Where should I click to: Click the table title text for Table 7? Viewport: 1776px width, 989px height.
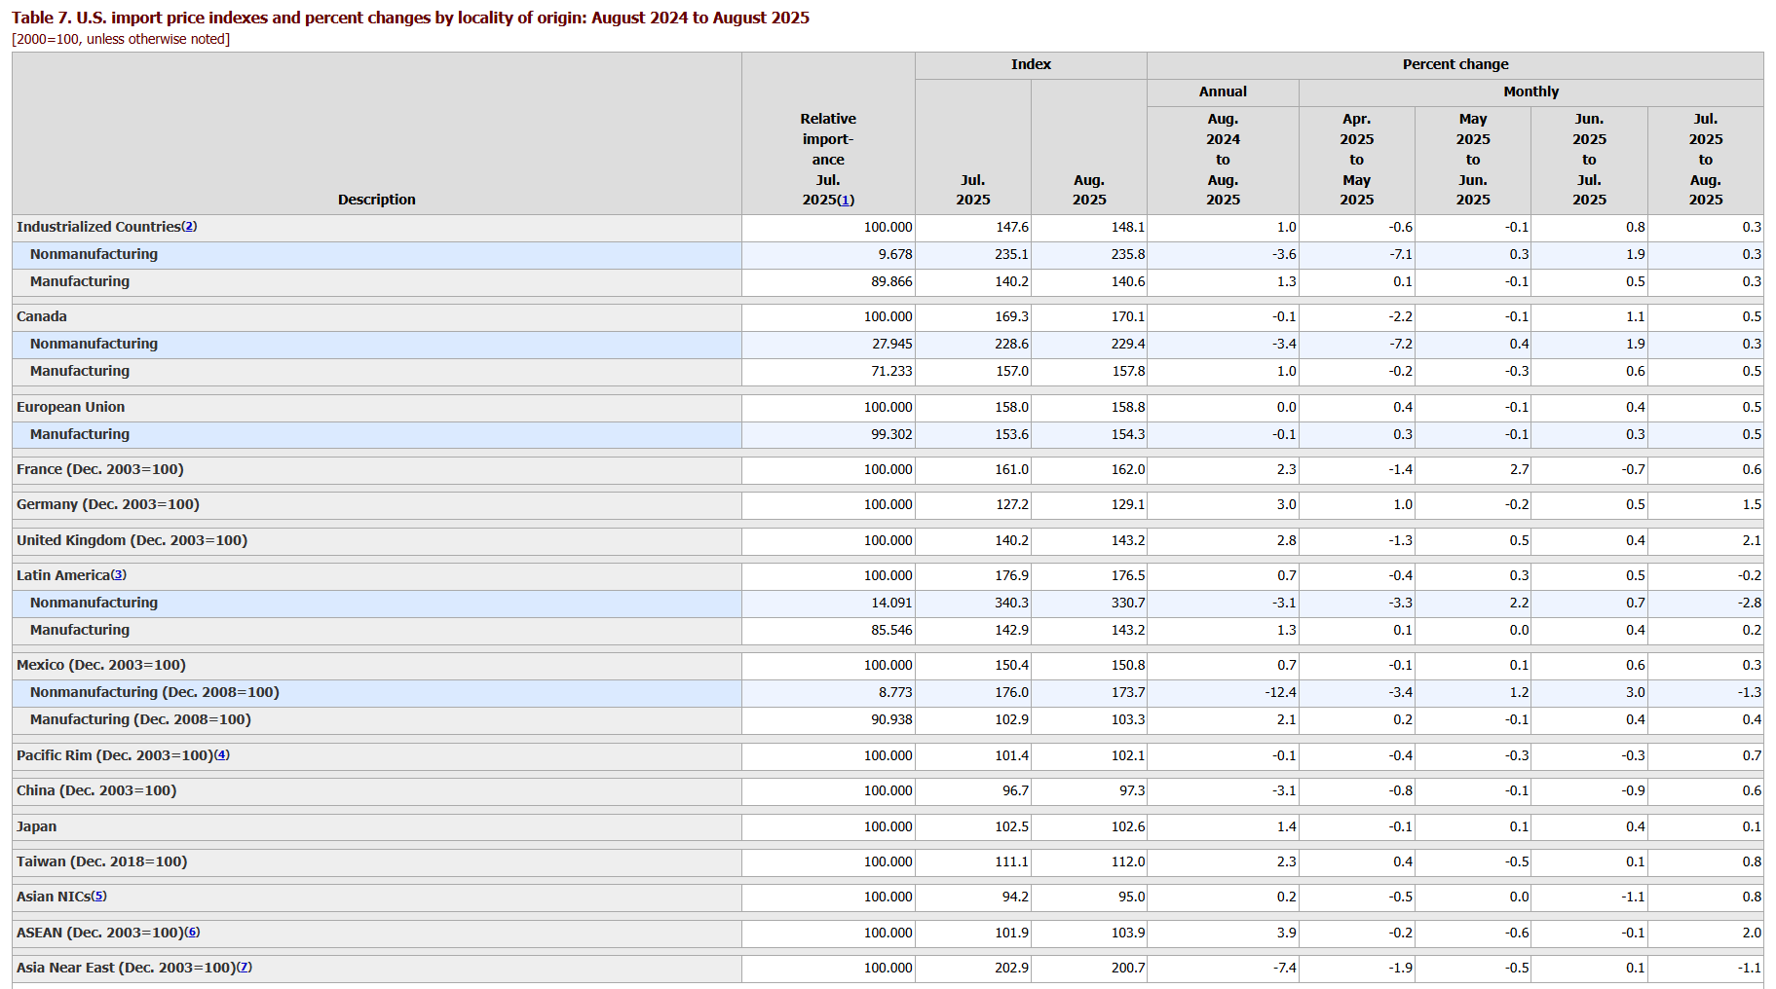click(x=410, y=18)
